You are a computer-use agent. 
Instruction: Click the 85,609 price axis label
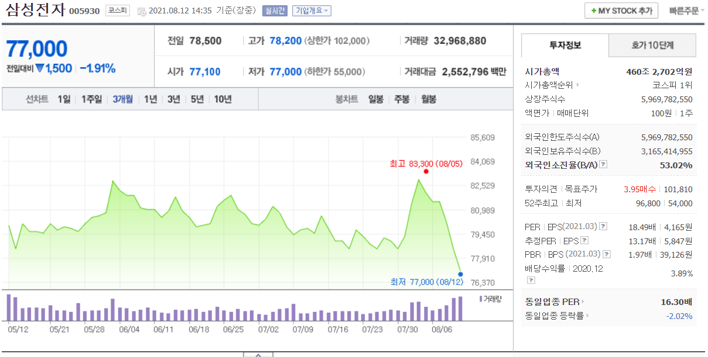[x=483, y=138]
